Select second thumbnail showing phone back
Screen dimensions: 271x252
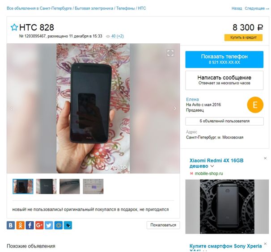pos(46,186)
